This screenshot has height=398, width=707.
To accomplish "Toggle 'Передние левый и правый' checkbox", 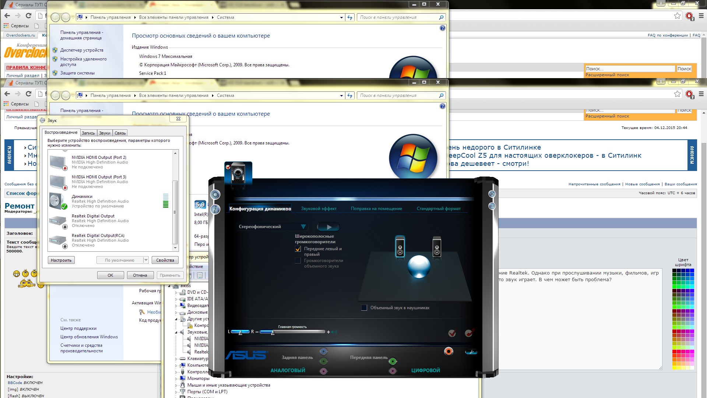I will point(298,249).
